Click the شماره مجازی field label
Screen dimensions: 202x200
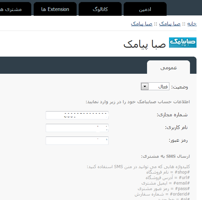coord(172,115)
